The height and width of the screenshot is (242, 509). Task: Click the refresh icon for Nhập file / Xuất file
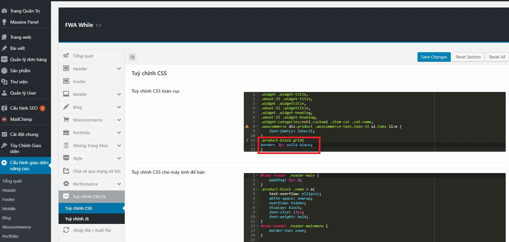66,230
